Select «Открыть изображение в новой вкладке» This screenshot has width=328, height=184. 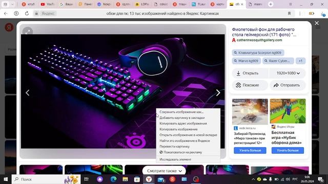[188, 135]
